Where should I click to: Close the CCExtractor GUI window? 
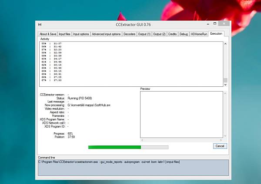point(224,23)
